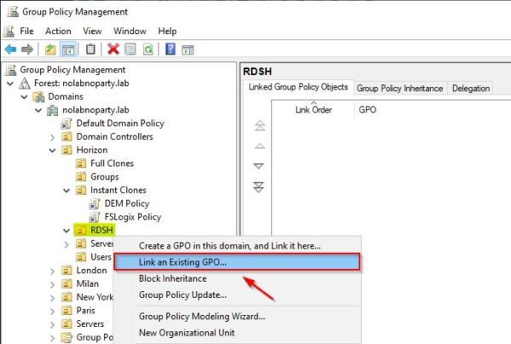This screenshot has width=511, height=344.
Task: Move link down with single down arrow
Action: pyautogui.click(x=259, y=166)
